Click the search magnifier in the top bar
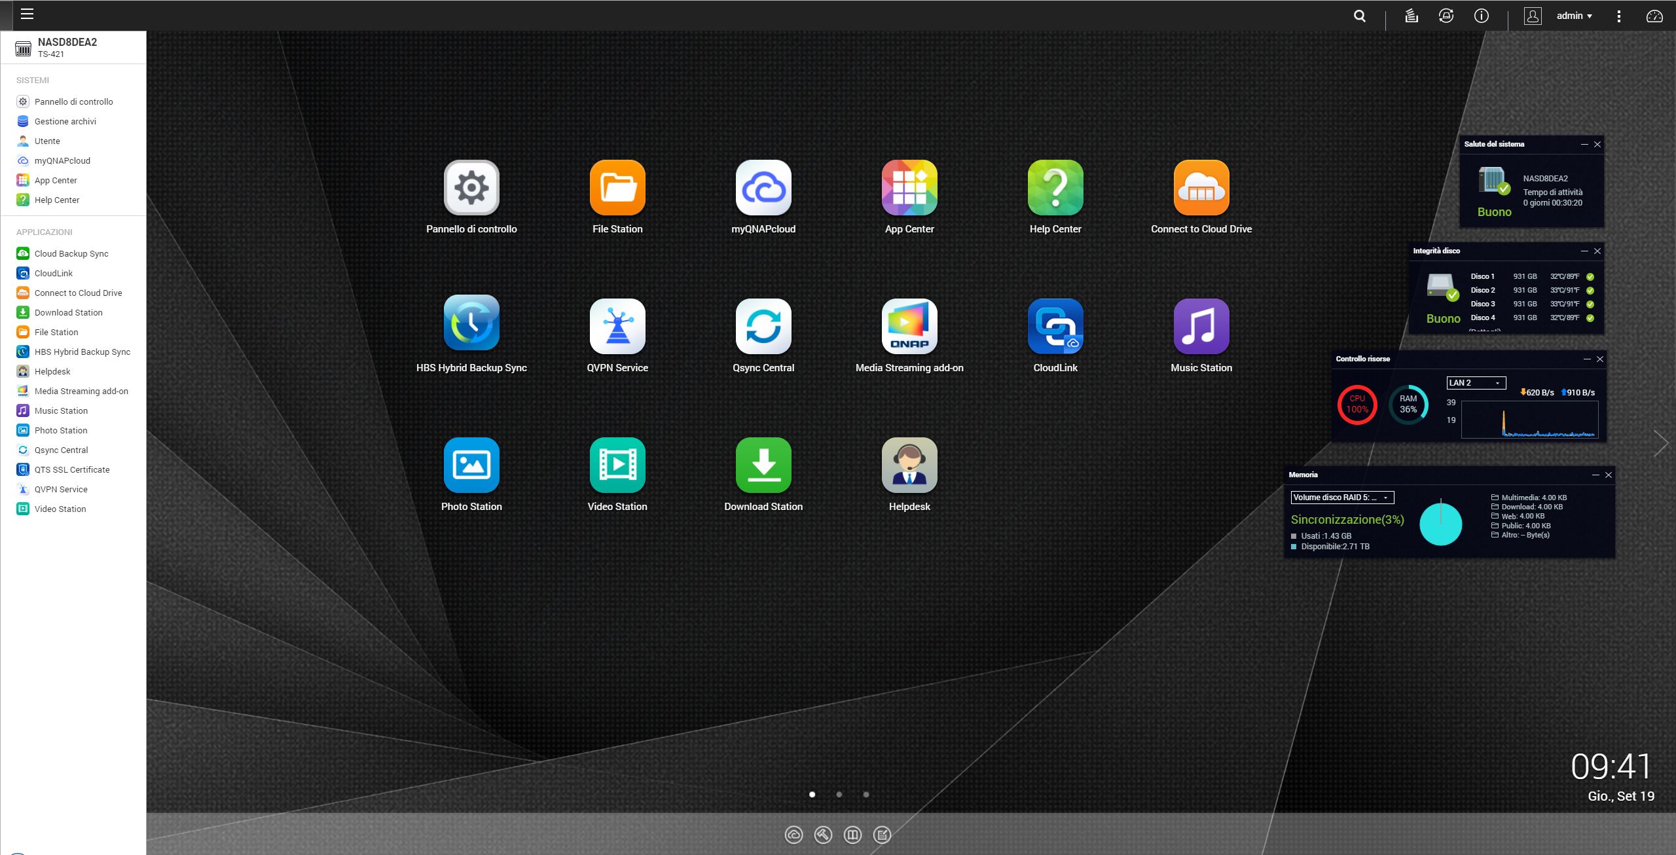The image size is (1676, 855). click(1360, 16)
